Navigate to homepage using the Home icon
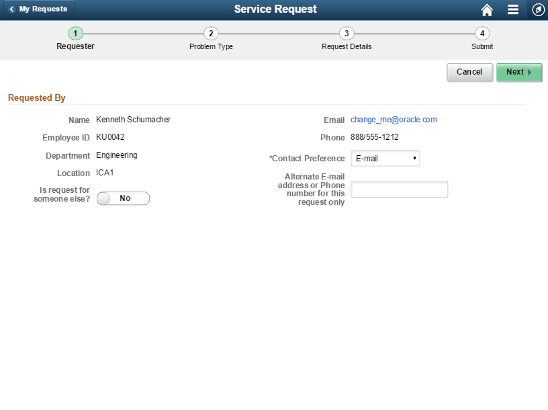 487,9
